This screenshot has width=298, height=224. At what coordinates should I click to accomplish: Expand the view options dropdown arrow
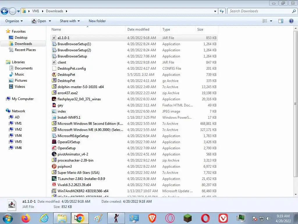(x=271, y=21)
